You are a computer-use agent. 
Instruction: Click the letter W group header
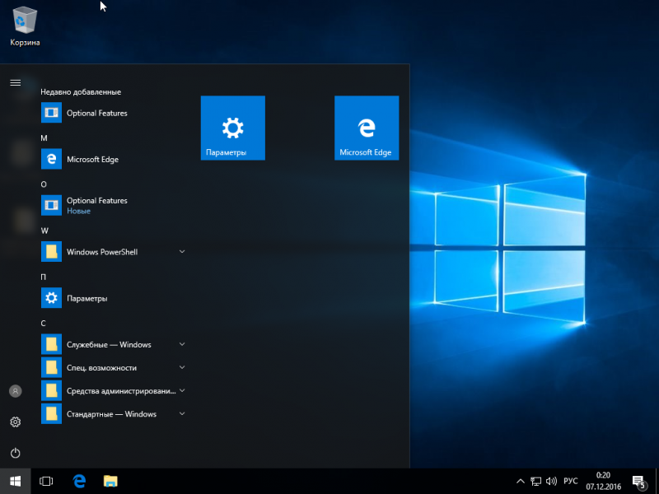(x=44, y=231)
